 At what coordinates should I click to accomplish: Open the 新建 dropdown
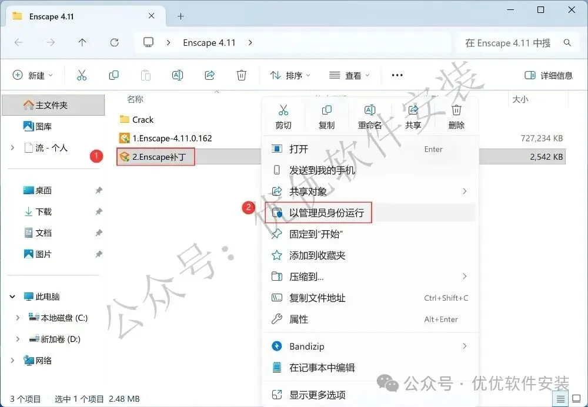click(x=32, y=76)
